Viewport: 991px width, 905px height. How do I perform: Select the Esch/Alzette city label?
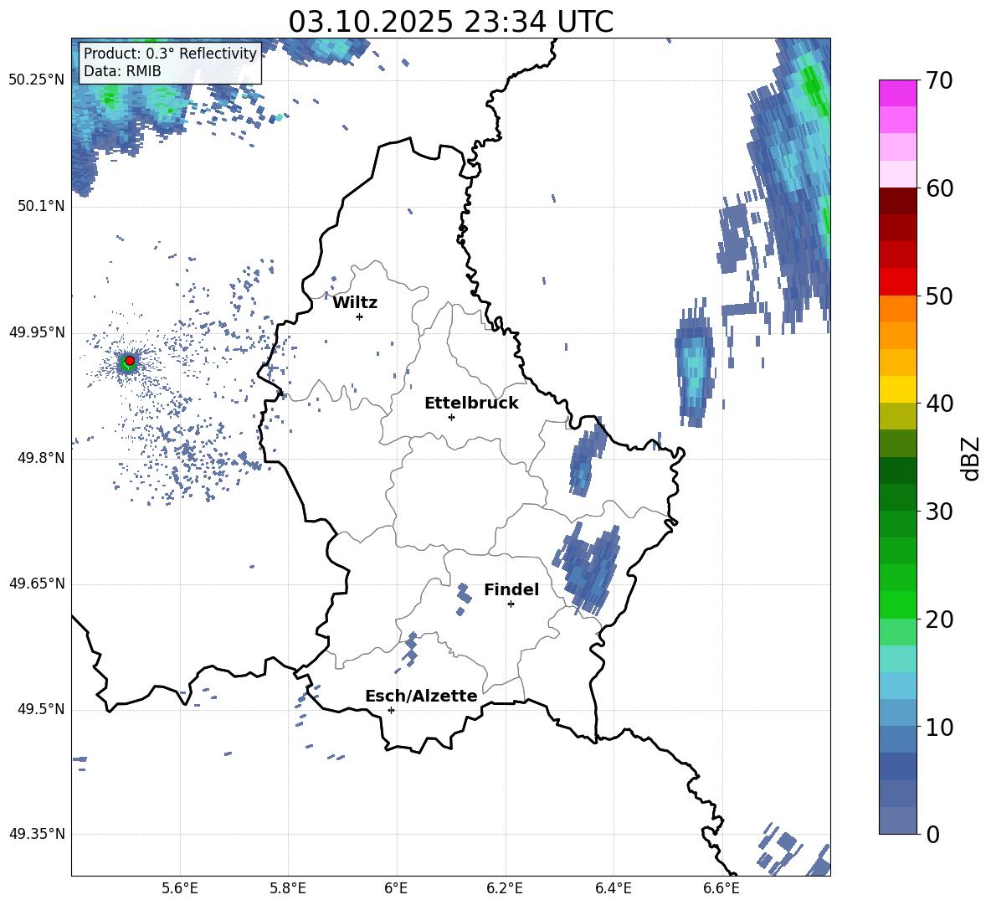coord(421,696)
